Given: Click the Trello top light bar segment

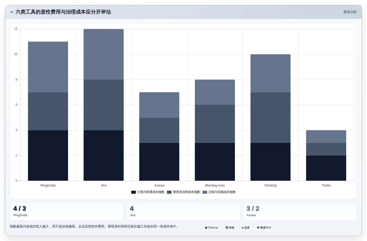Looking at the screenshot, I should coord(326,137).
